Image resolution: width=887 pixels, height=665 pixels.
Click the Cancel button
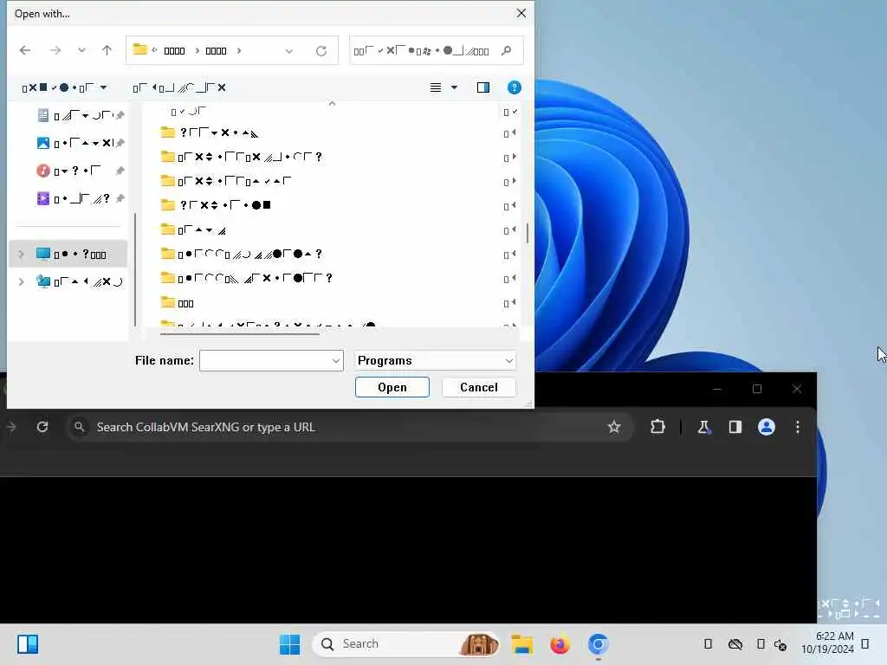pyautogui.click(x=478, y=387)
